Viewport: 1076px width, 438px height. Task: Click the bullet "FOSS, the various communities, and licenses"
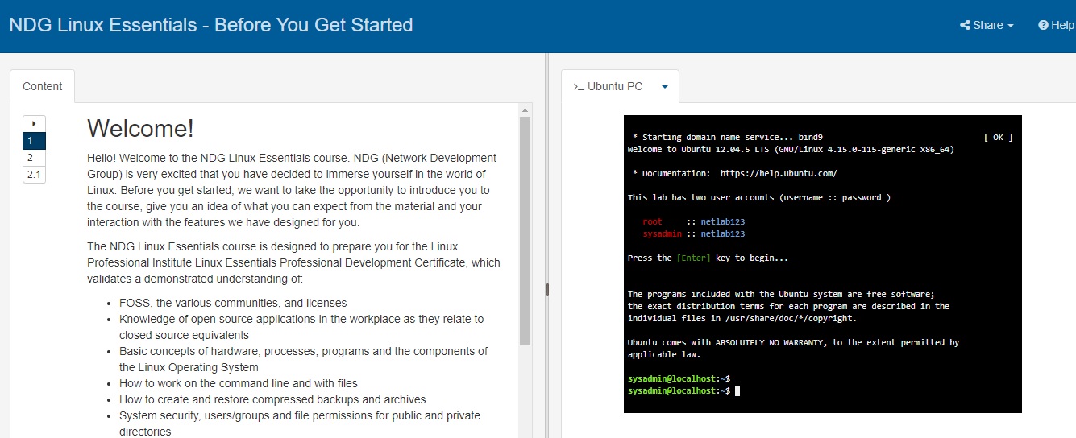pyautogui.click(x=233, y=303)
